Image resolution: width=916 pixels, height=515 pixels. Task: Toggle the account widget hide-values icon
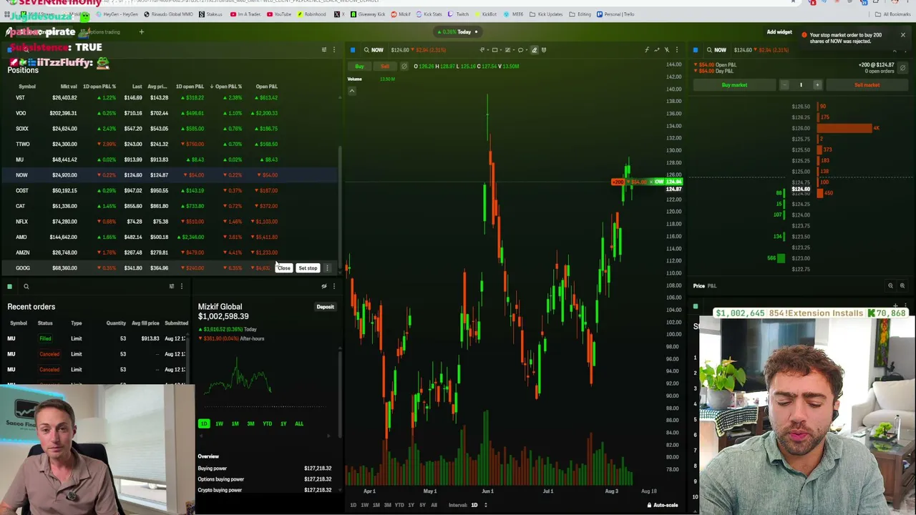[324, 287]
